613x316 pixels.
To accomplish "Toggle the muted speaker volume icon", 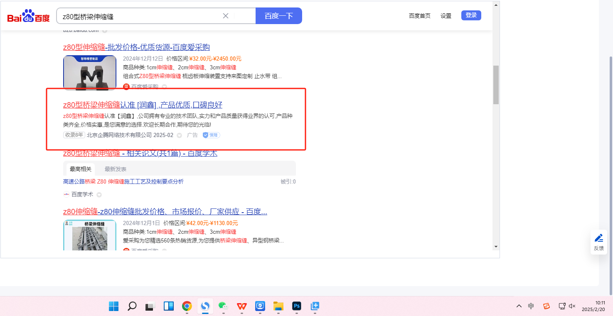I will (572, 306).
